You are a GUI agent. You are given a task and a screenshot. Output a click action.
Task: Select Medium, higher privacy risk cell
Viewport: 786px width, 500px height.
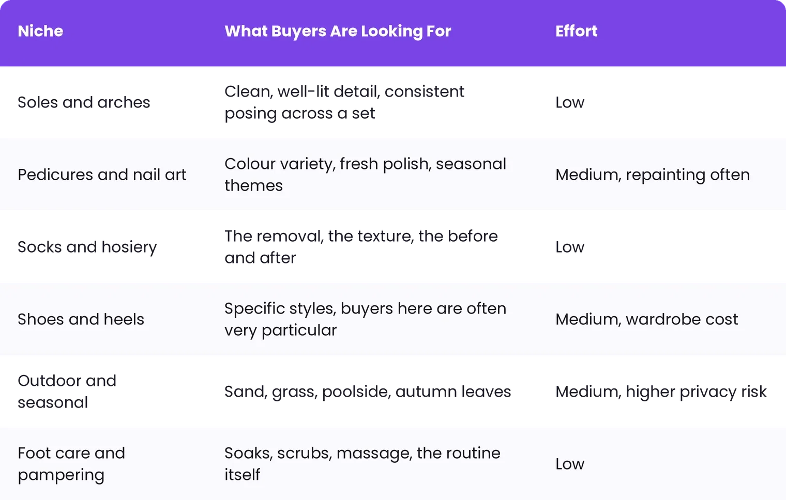(661, 392)
